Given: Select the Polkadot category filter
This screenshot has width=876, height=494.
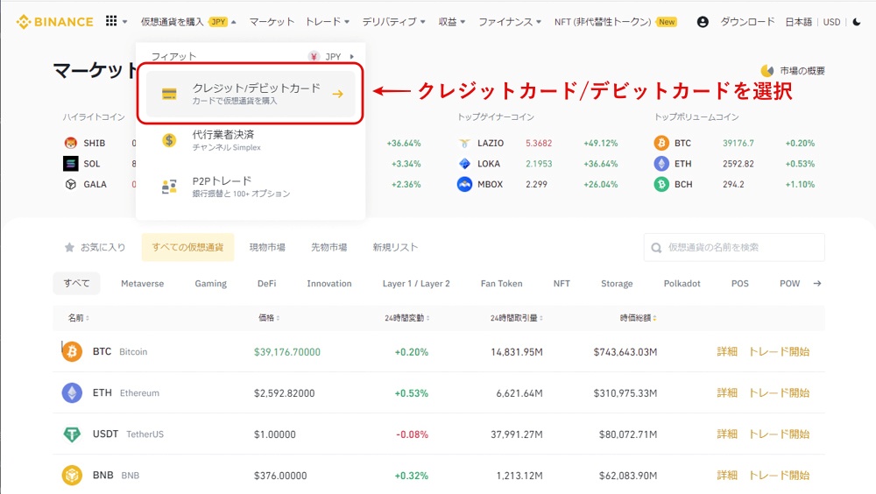Looking at the screenshot, I should [x=682, y=283].
